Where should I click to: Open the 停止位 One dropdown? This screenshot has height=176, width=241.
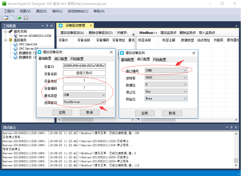(166, 92)
